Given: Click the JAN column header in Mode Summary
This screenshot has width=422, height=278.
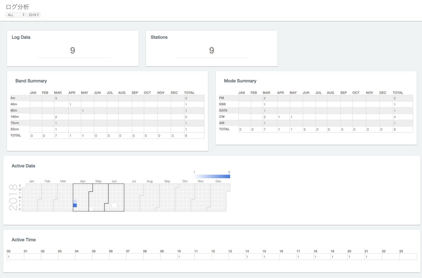Looking at the screenshot, I should 242,93.
